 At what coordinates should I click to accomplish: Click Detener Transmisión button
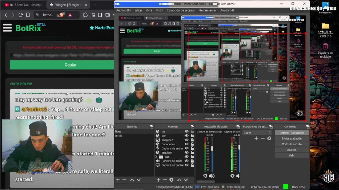click(x=292, y=133)
